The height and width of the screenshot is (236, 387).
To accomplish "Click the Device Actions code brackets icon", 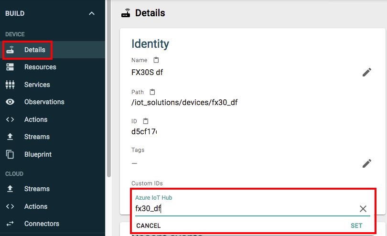I will tap(10, 119).
